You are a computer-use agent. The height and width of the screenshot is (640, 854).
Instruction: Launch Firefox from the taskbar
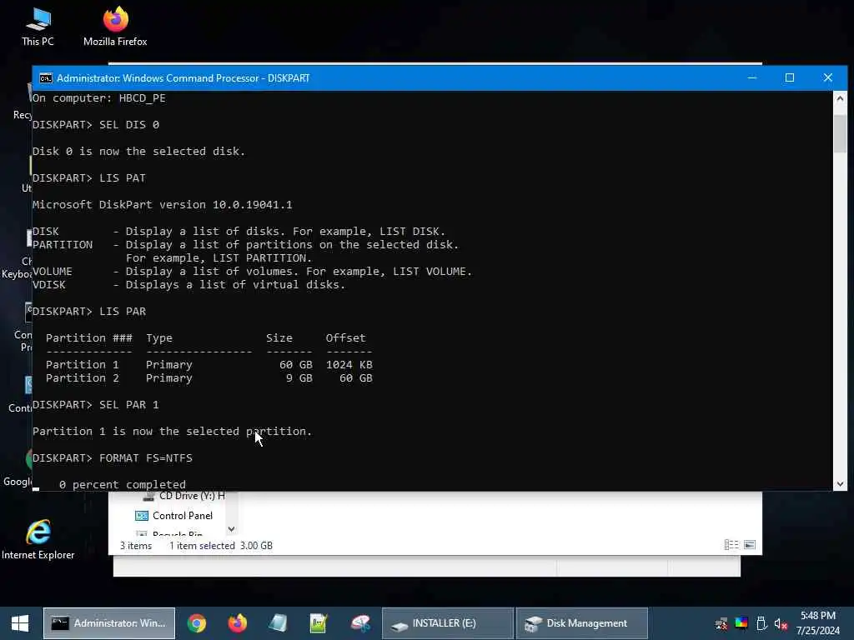238,623
